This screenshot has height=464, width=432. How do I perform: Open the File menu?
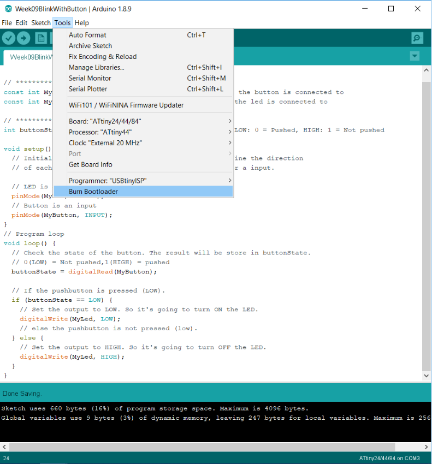(7, 23)
